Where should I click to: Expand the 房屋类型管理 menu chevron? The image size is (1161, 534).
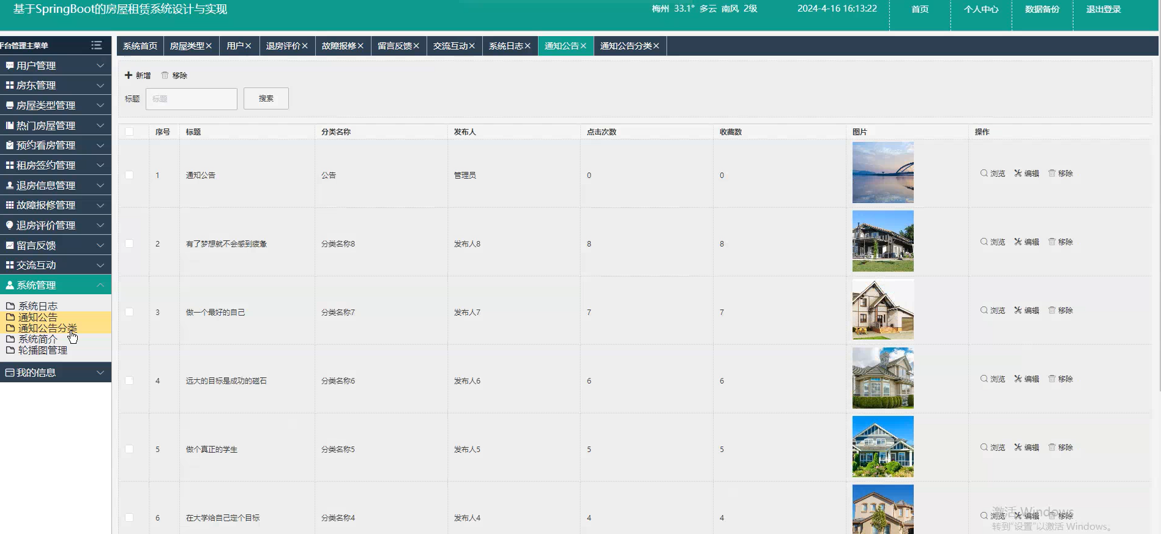pos(100,105)
